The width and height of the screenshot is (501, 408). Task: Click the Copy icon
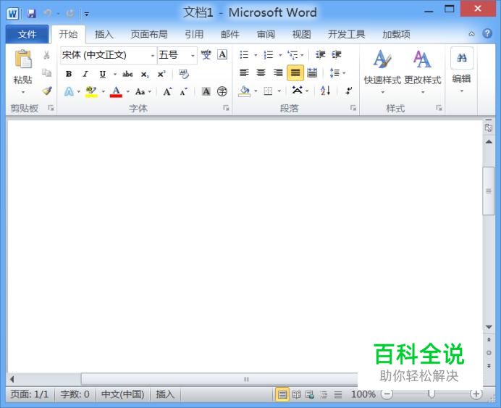point(46,73)
